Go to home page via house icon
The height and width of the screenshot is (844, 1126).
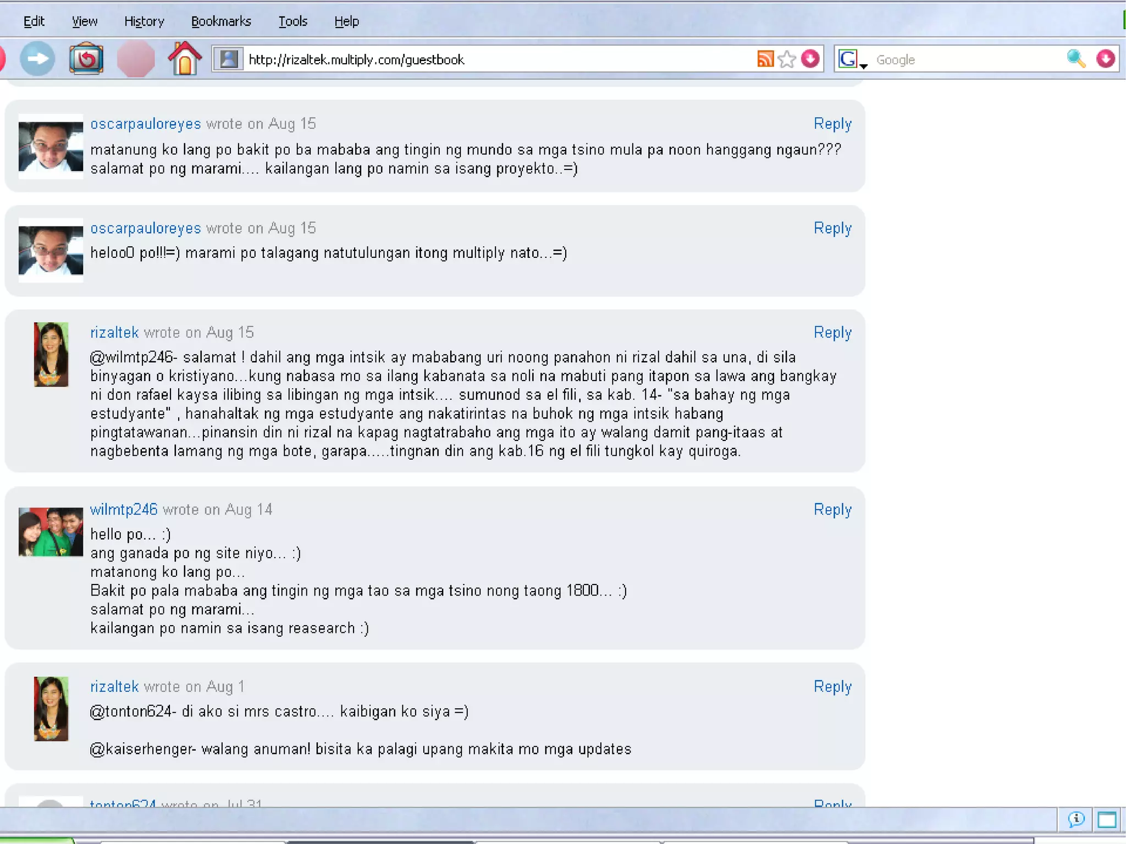[185, 59]
